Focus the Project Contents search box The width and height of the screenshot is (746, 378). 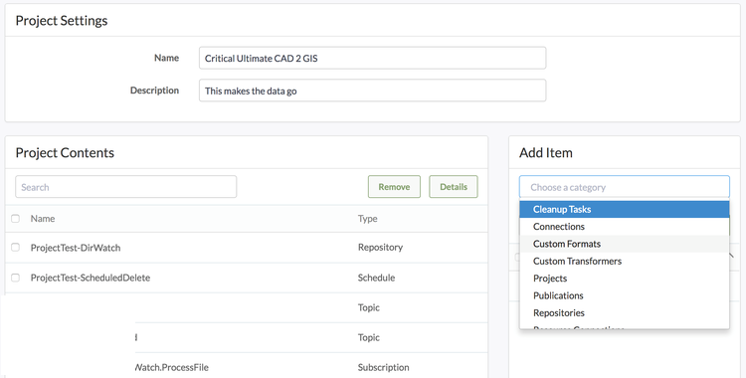(125, 187)
